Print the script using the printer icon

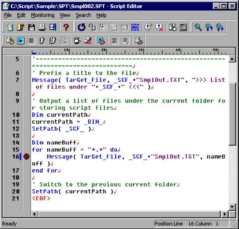point(42,27)
